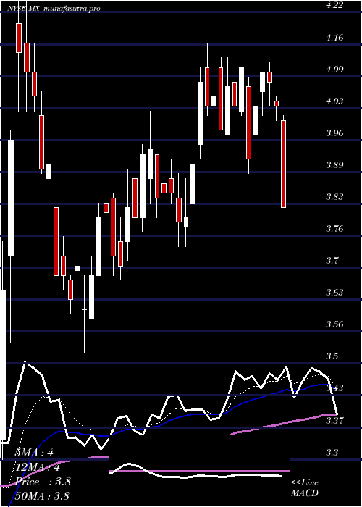This screenshot has height=507, width=362.
Task: Select the 4.03 price axis label
Action: (x=334, y=101)
